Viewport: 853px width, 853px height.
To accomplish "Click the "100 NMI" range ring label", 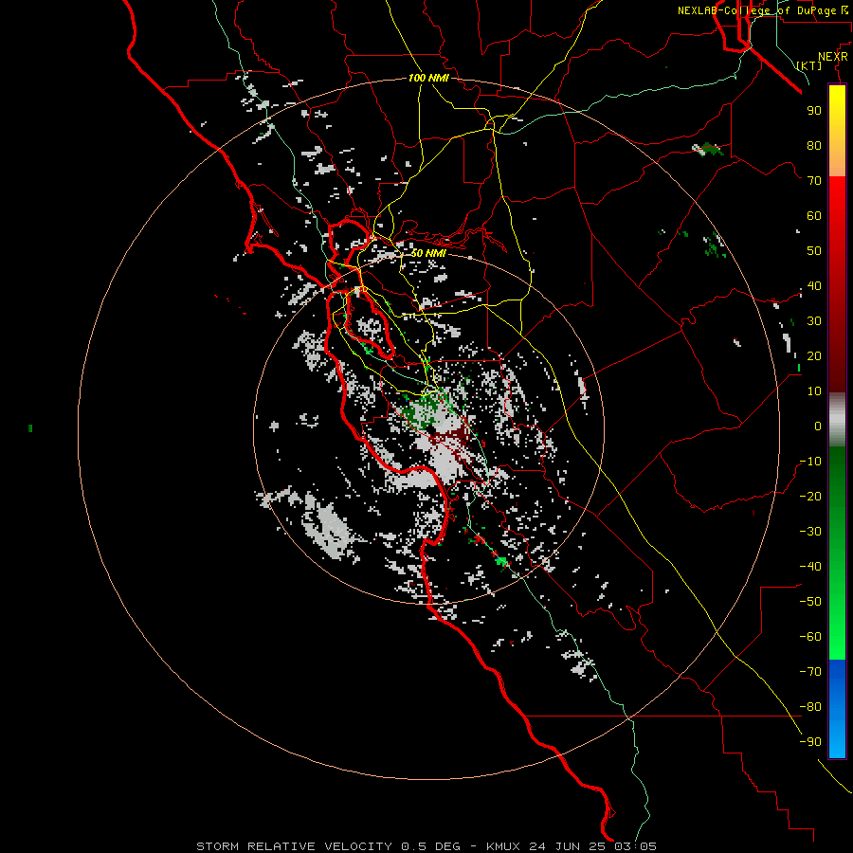I will (428, 78).
